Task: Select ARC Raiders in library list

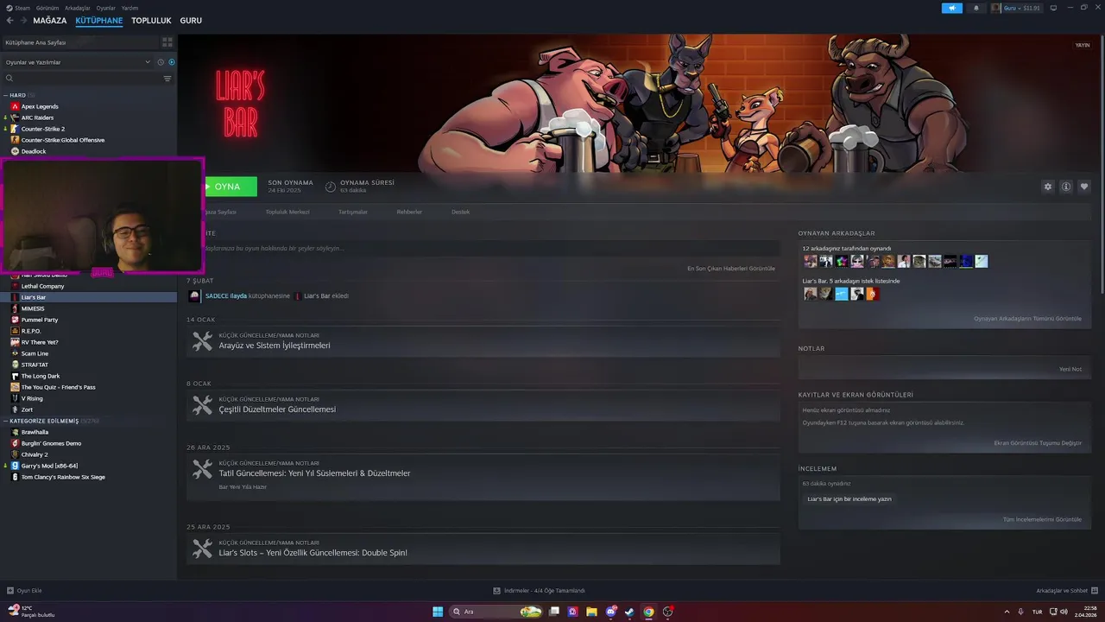Action: click(x=37, y=117)
